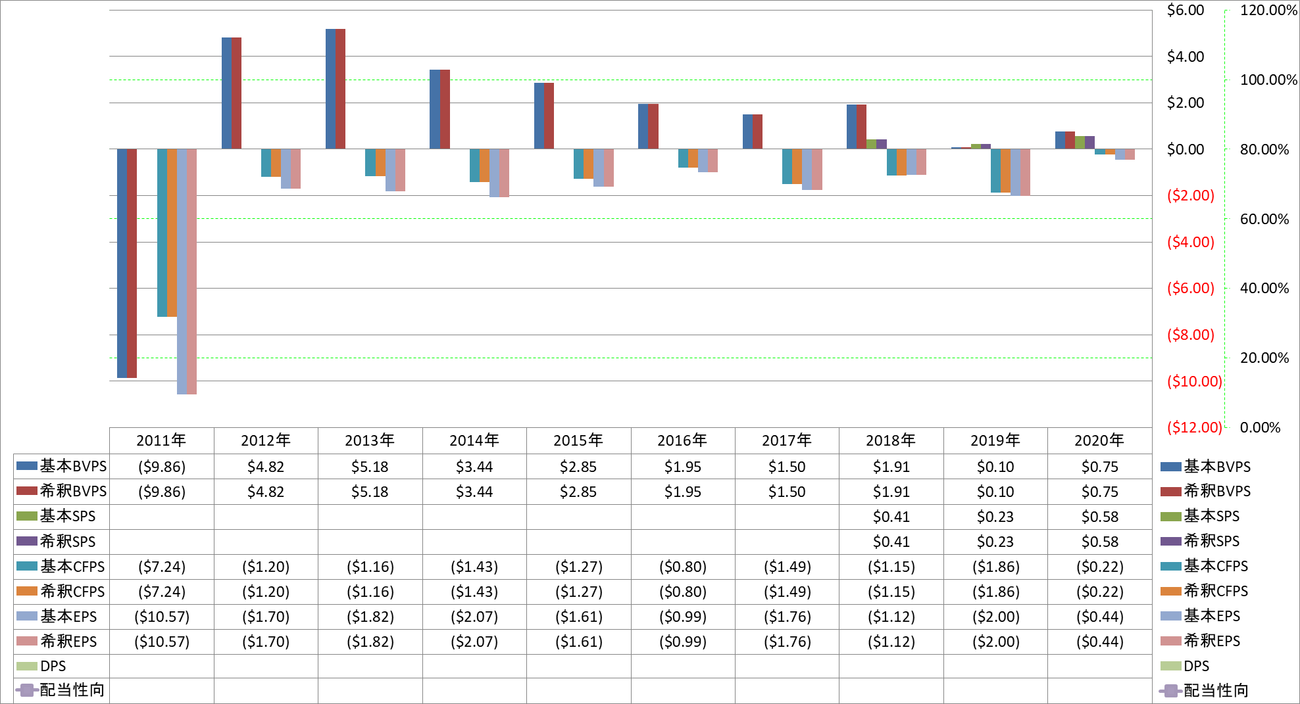The image size is (1300, 704).
Task: Click the 希釈EPS pink swatch in left legend
Action: pyautogui.click(x=26, y=641)
